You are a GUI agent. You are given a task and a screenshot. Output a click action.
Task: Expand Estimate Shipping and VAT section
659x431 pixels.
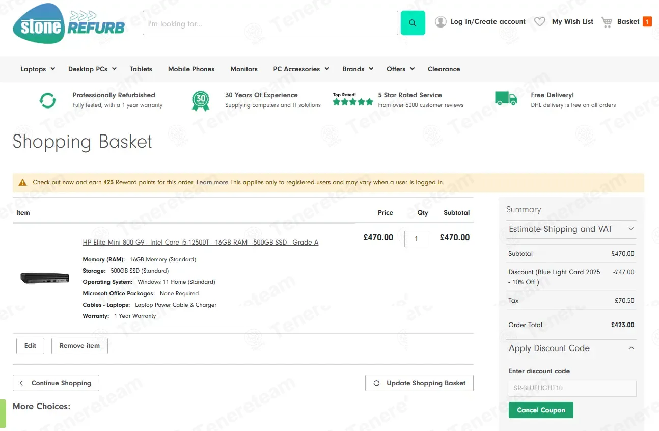[x=571, y=229]
